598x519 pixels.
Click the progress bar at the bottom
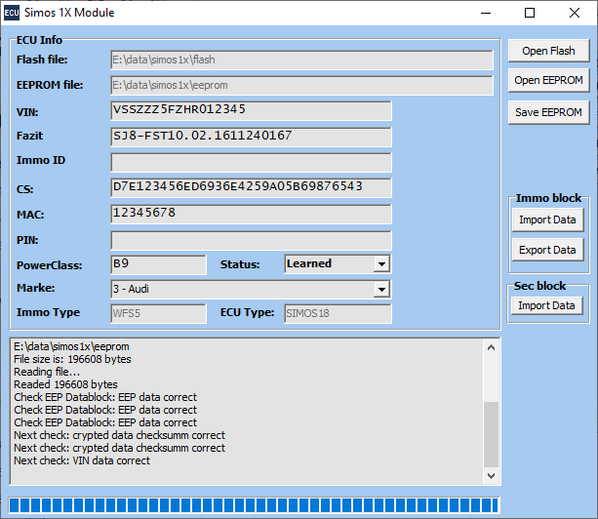pos(254,504)
